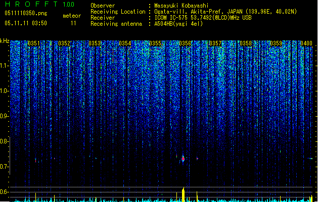
Task: Click the Observer field label
Action: tap(103, 6)
